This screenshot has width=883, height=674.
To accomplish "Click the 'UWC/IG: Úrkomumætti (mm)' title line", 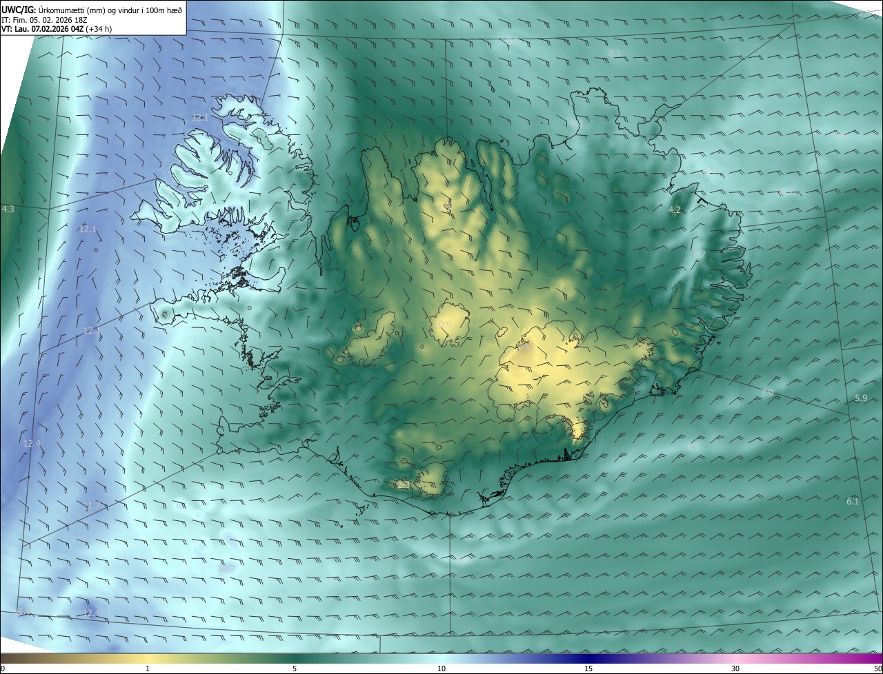I will pos(92,10).
